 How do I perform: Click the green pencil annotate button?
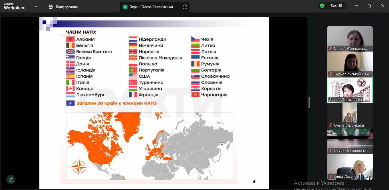pyautogui.click(x=11, y=179)
